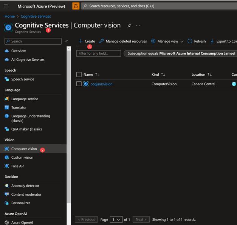This screenshot has width=237, height=225.
Task: Open the page number dropdown
Action: pyautogui.click(x=116, y=219)
